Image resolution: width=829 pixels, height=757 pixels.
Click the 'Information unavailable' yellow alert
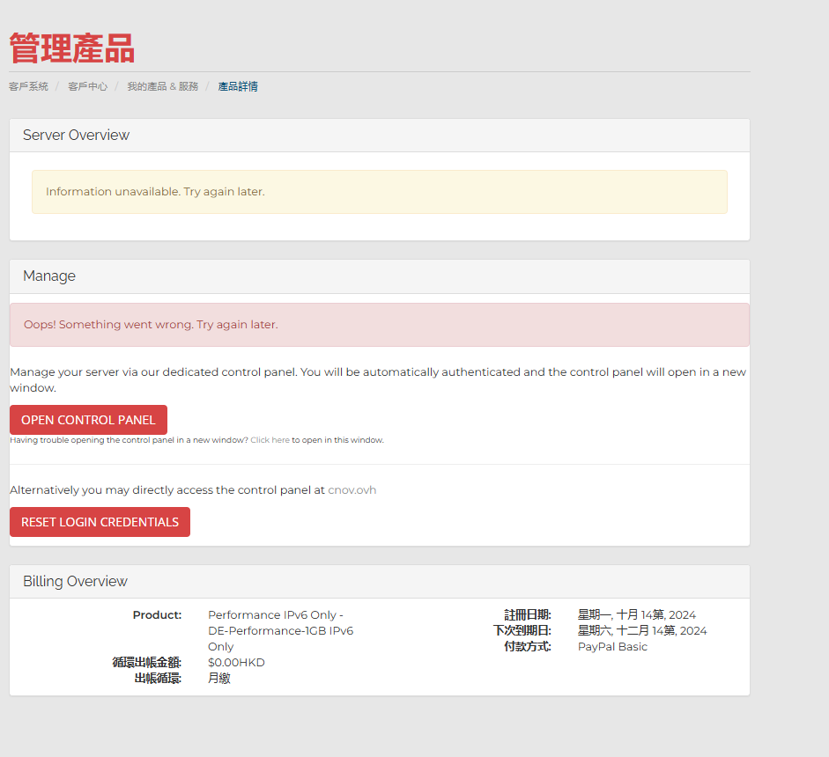pos(379,192)
